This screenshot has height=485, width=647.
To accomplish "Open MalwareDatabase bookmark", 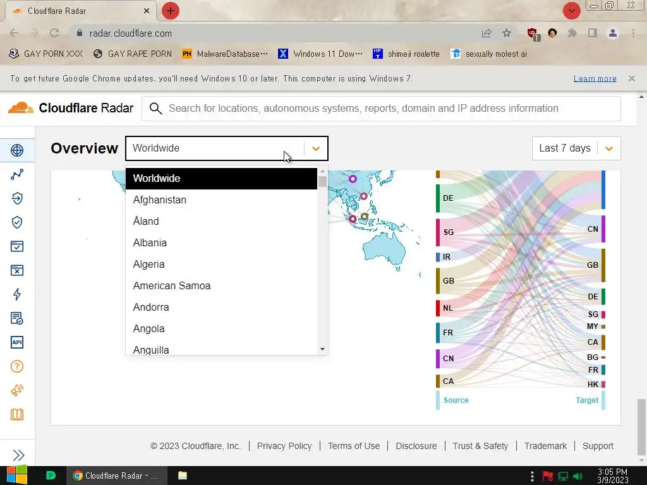I will 225,54.
